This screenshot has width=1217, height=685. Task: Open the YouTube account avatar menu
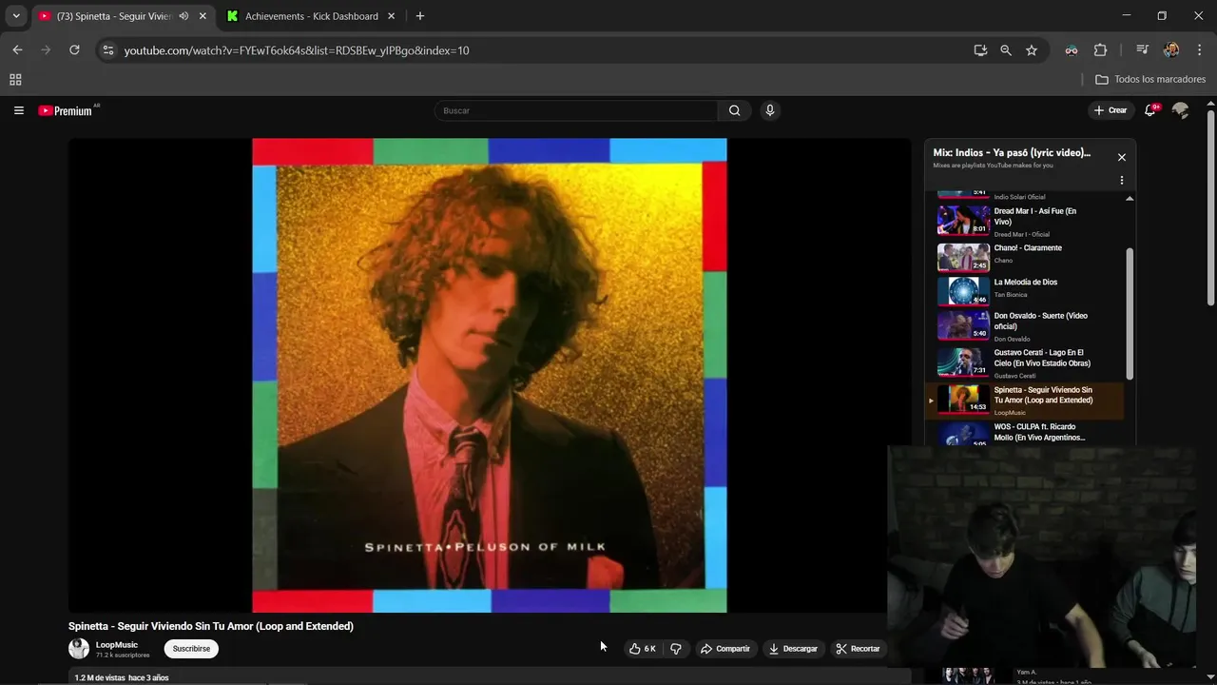1181,110
